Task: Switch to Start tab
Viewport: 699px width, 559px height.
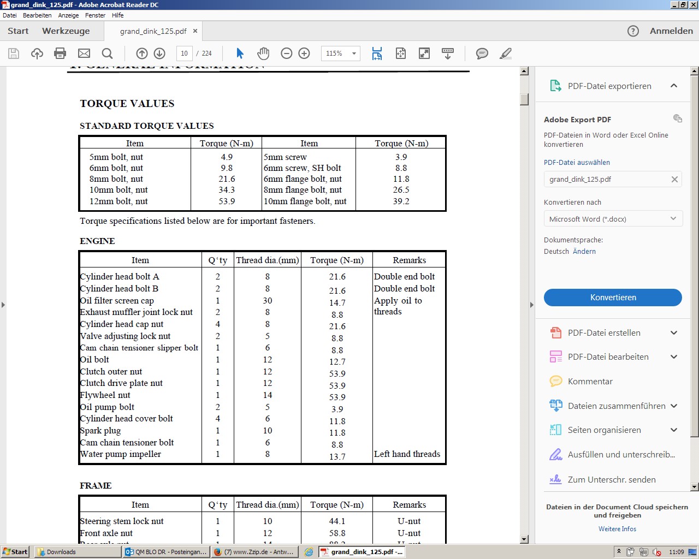Action: pyautogui.click(x=18, y=31)
